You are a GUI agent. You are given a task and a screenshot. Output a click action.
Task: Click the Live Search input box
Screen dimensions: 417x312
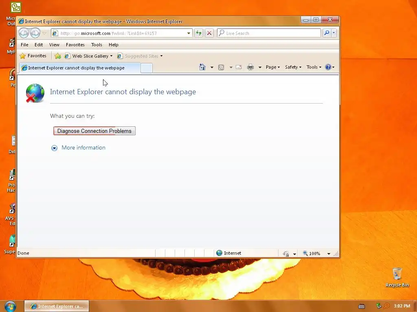point(269,33)
